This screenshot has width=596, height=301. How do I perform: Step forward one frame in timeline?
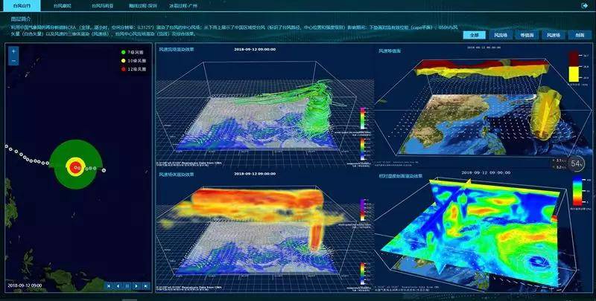[136, 285]
